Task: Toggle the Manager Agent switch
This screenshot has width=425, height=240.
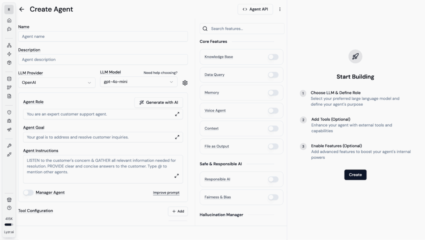Action: click(x=28, y=192)
